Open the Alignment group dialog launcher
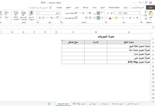Image resolution: width=155 pixels, height=106 pixels. click(x=62, y=22)
